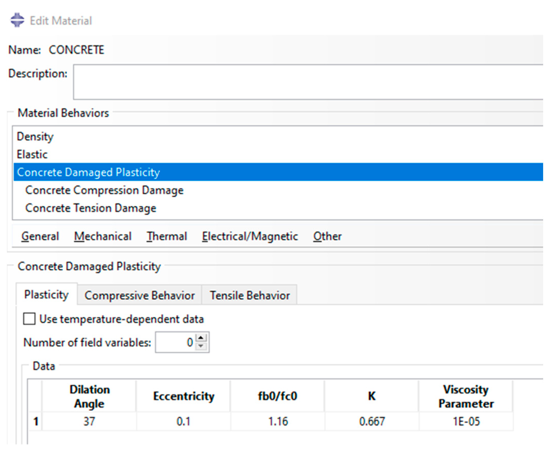Viewport: 549px width, 451px height.
Task: Switch to Compressive Behavior tab
Action: click(139, 295)
